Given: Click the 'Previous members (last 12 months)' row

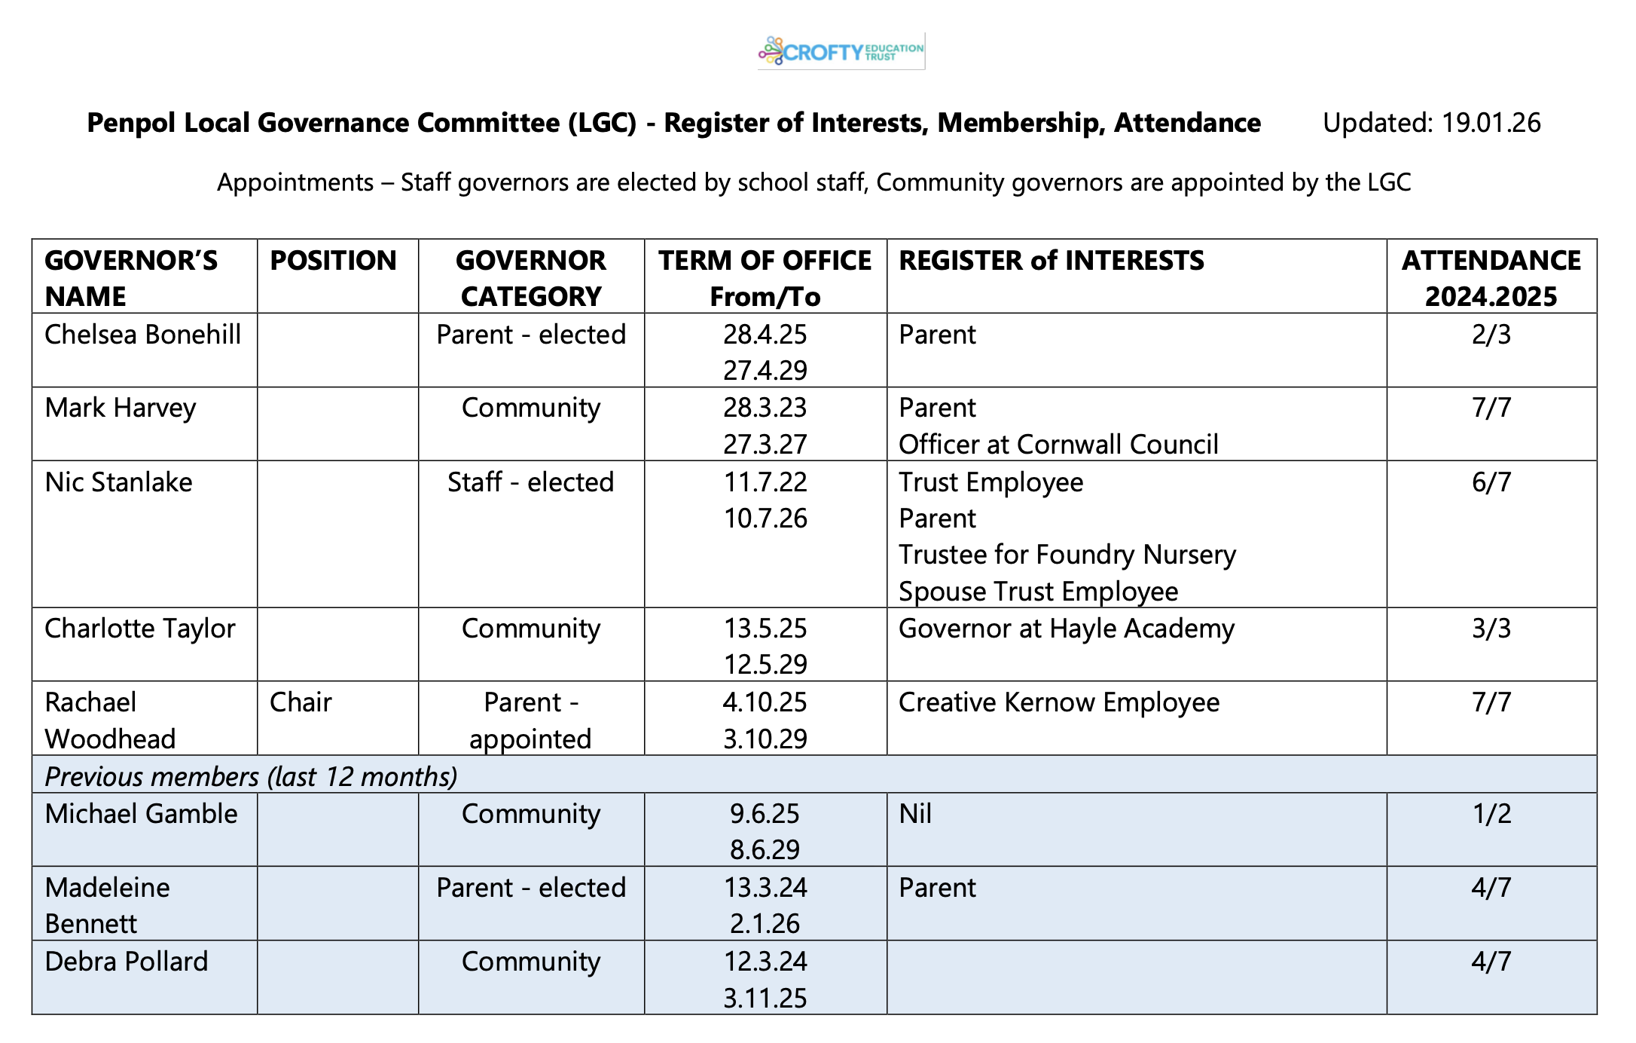Looking at the screenshot, I should pyautogui.click(x=251, y=776).
